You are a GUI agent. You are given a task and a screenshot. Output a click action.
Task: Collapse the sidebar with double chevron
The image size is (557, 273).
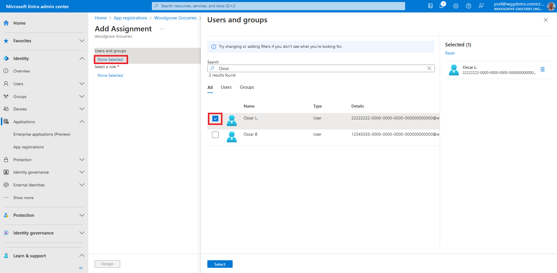(81, 268)
